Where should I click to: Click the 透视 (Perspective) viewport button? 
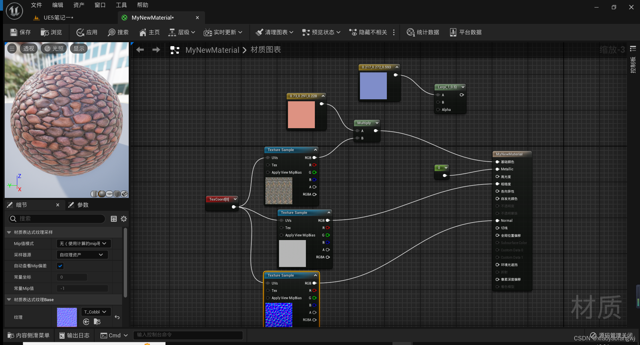[x=29, y=48]
